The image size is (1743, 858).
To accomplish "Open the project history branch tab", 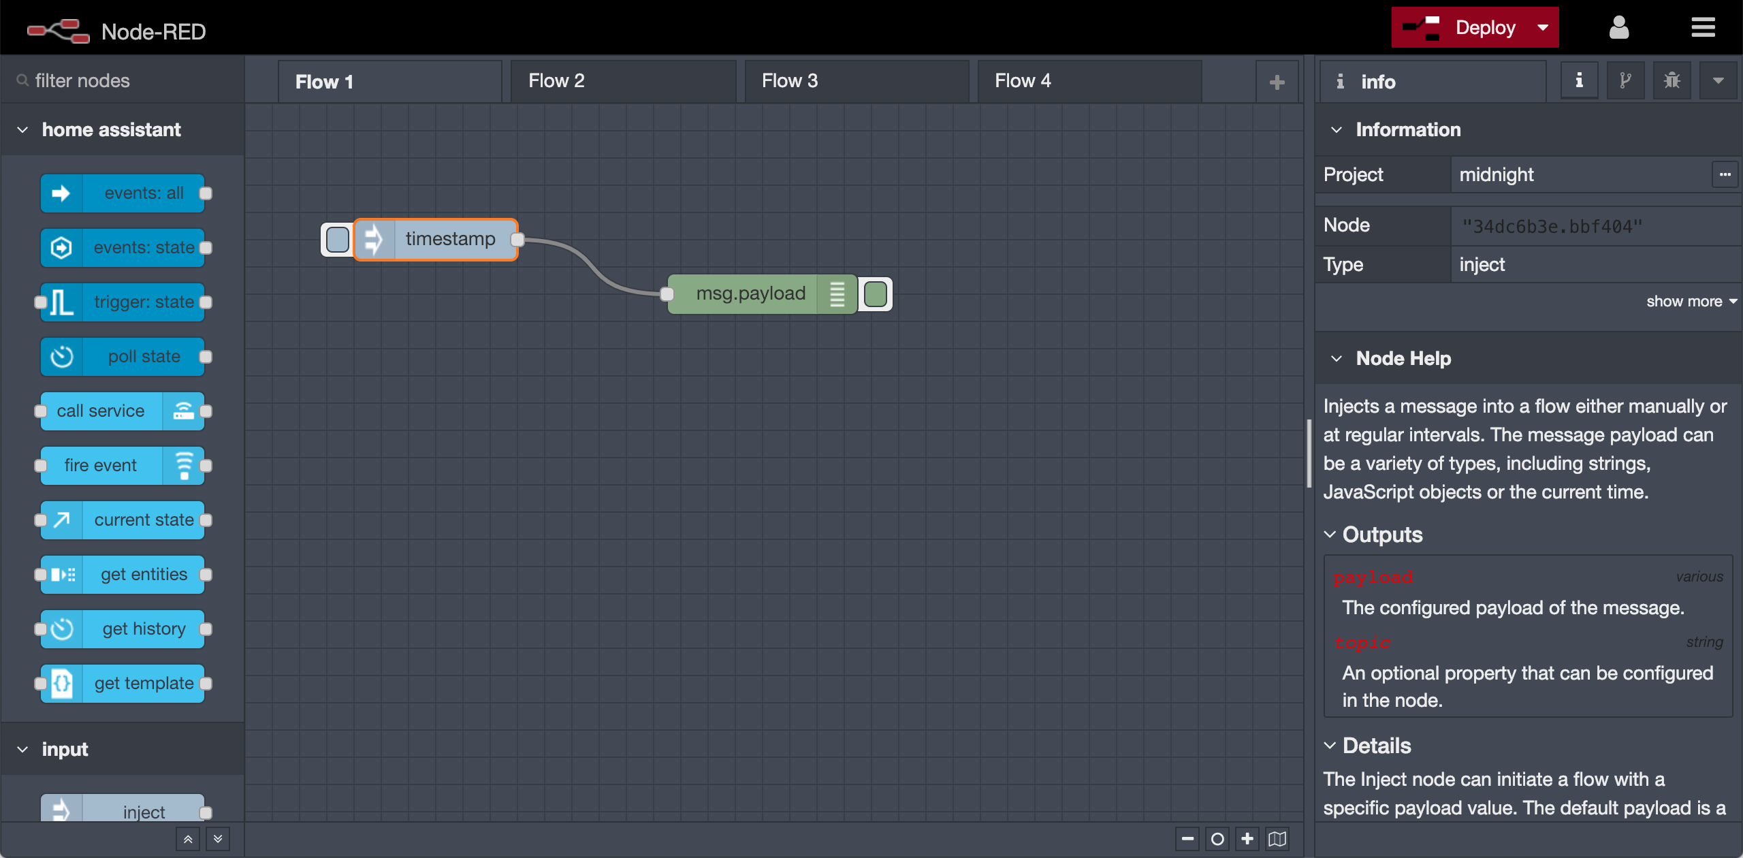I will click(1625, 81).
